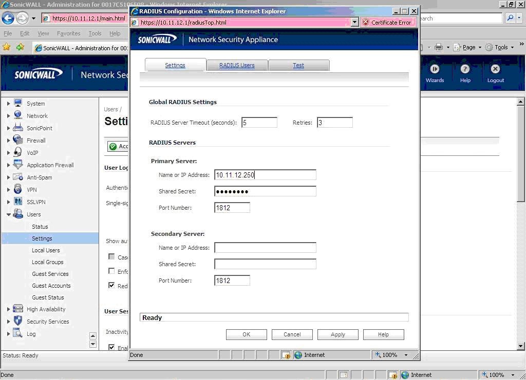Screen dimensions: 526x380
Task: Collapse the Users tree node
Action: tap(8, 214)
